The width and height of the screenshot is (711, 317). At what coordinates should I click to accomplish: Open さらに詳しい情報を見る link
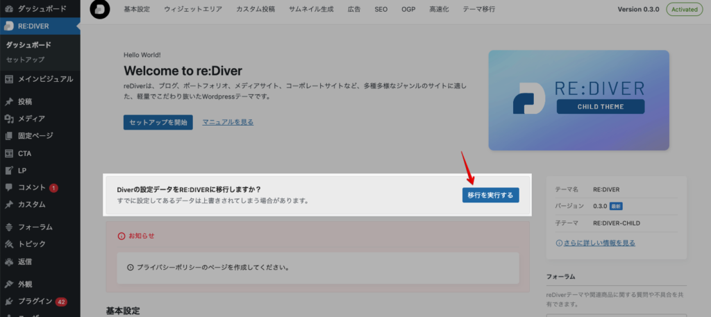pos(599,243)
